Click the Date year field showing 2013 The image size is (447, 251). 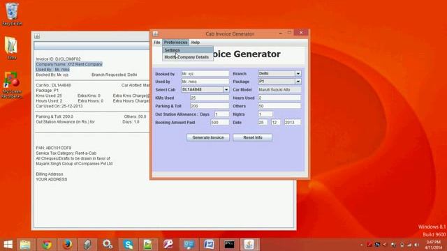(293, 123)
